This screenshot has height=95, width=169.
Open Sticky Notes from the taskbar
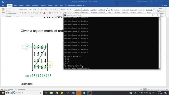(62, 93)
